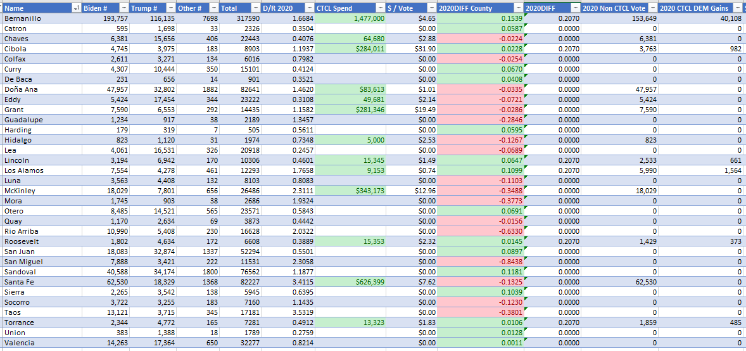Open the Other # column filter dropdown
746x351 pixels.
click(x=214, y=9)
